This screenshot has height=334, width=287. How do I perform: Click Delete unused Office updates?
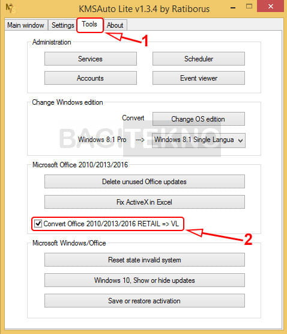tap(145, 182)
